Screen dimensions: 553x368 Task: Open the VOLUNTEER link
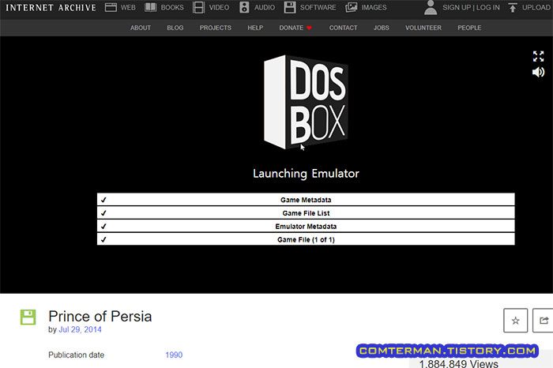(x=423, y=28)
